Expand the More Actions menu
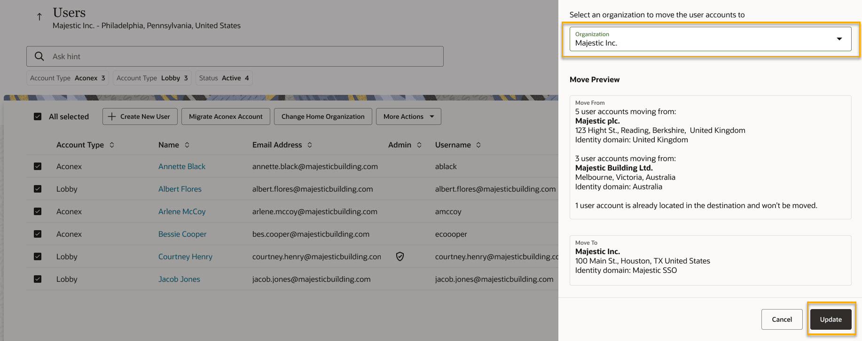This screenshot has width=862, height=341. tap(408, 116)
